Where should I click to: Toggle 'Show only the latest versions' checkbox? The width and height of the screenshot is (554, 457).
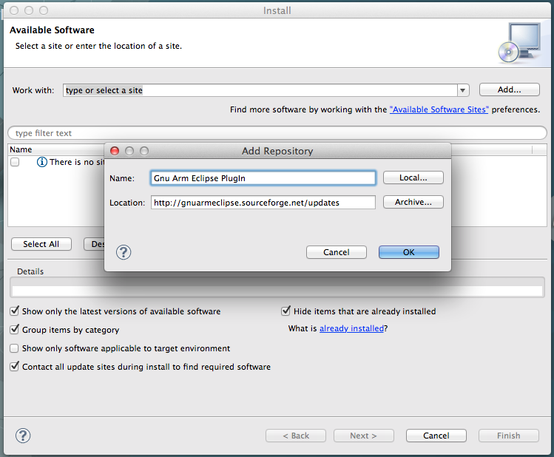coord(14,311)
